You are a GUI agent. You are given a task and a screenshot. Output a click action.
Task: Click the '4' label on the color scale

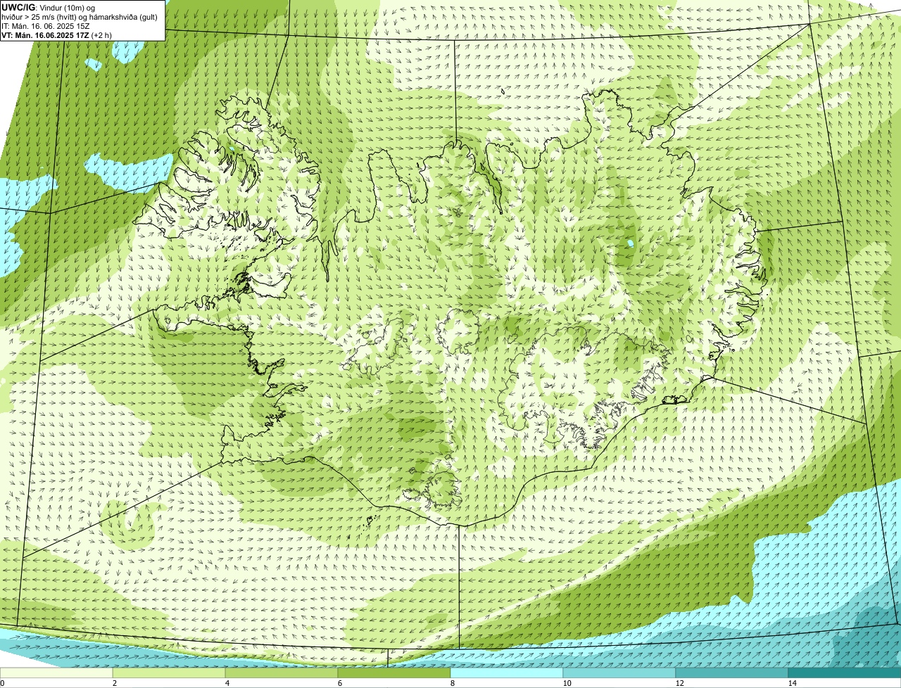pyautogui.click(x=227, y=683)
